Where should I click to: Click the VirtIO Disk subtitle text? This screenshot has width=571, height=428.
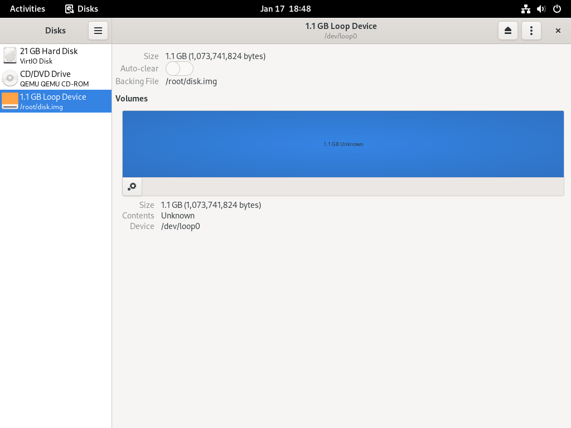(36, 61)
